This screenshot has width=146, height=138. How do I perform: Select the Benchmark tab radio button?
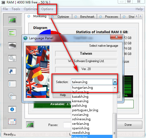pyautogui.click(x=76, y=17)
